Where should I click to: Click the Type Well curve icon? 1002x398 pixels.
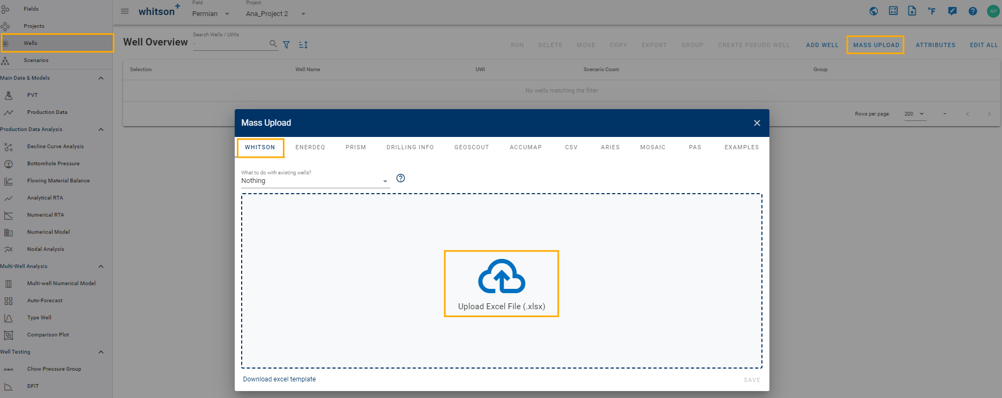pyautogui.click(x=9, y=318)
